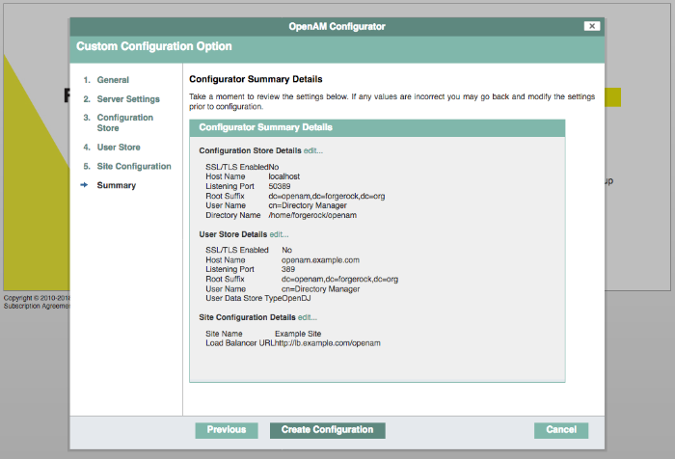
Task: Click the load balancer URL 'http://lb.example.com/openam'
Action: pos(328,343)
